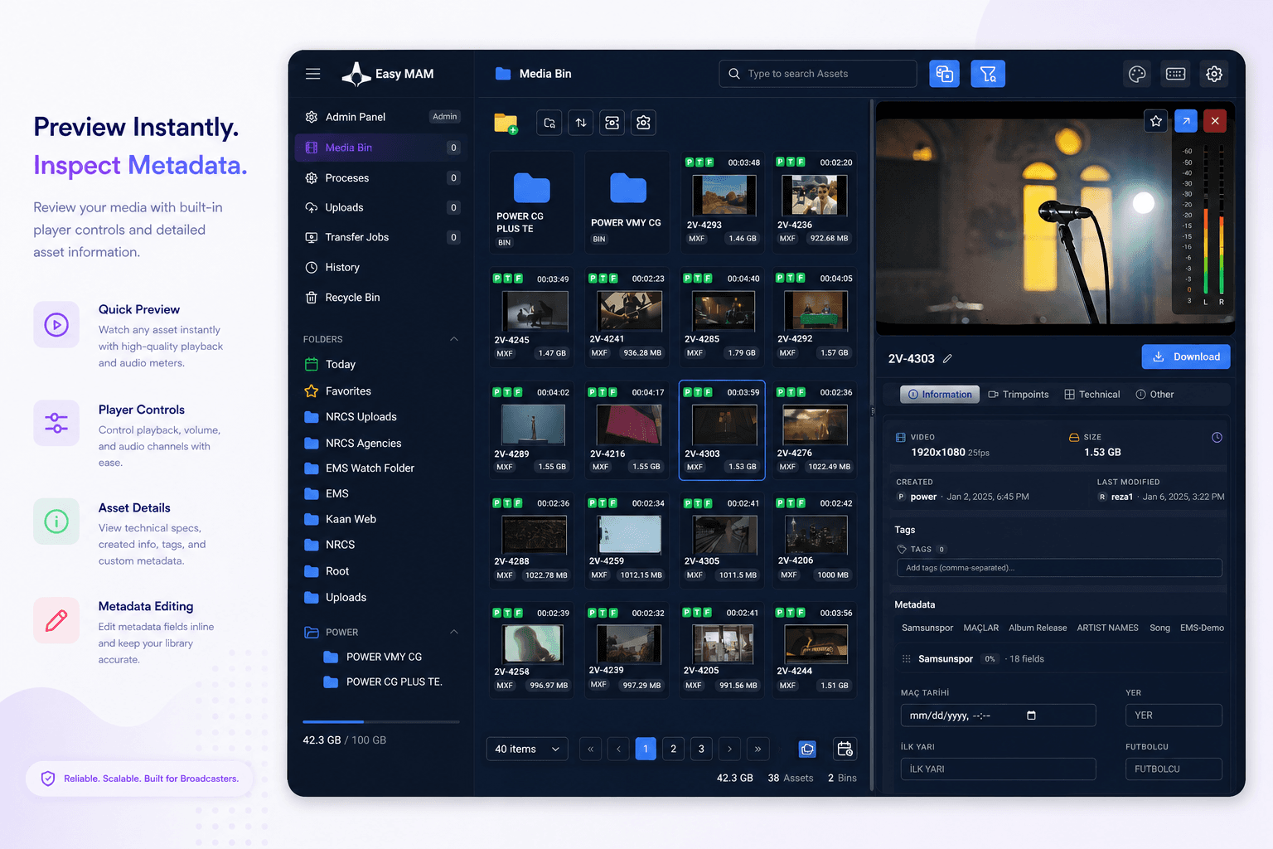Click the blue translate icon in header
Image resolution: width=1273 pixels, height=849 pixels.
945,74
